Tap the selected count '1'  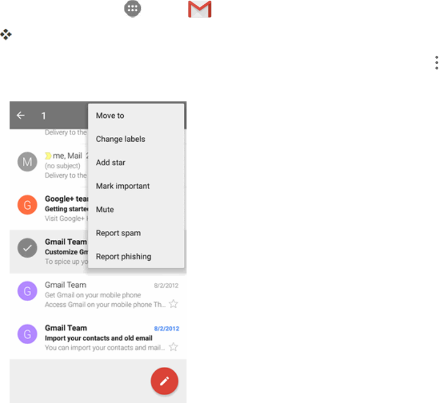(x=44, y=116)
